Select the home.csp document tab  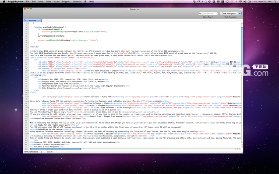tap(33, 20)
